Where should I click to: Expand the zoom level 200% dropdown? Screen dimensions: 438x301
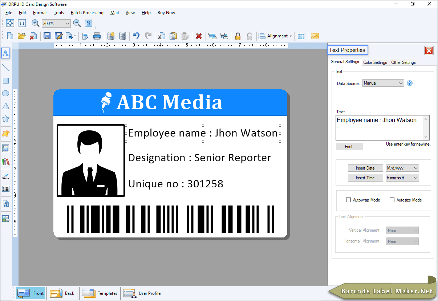tap(67, 23)
